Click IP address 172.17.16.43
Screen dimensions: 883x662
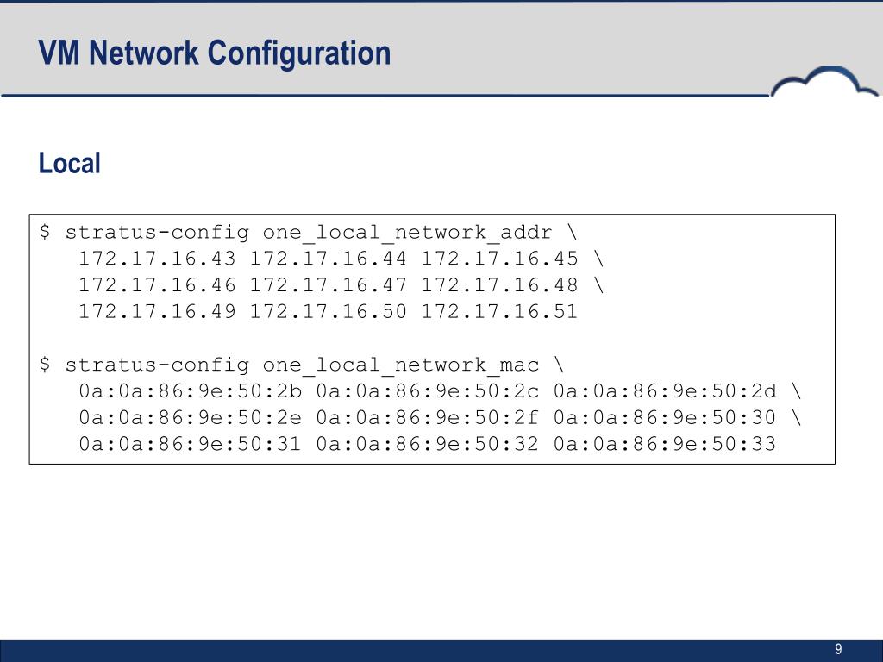pyautogui.click(x=157, y=259)
